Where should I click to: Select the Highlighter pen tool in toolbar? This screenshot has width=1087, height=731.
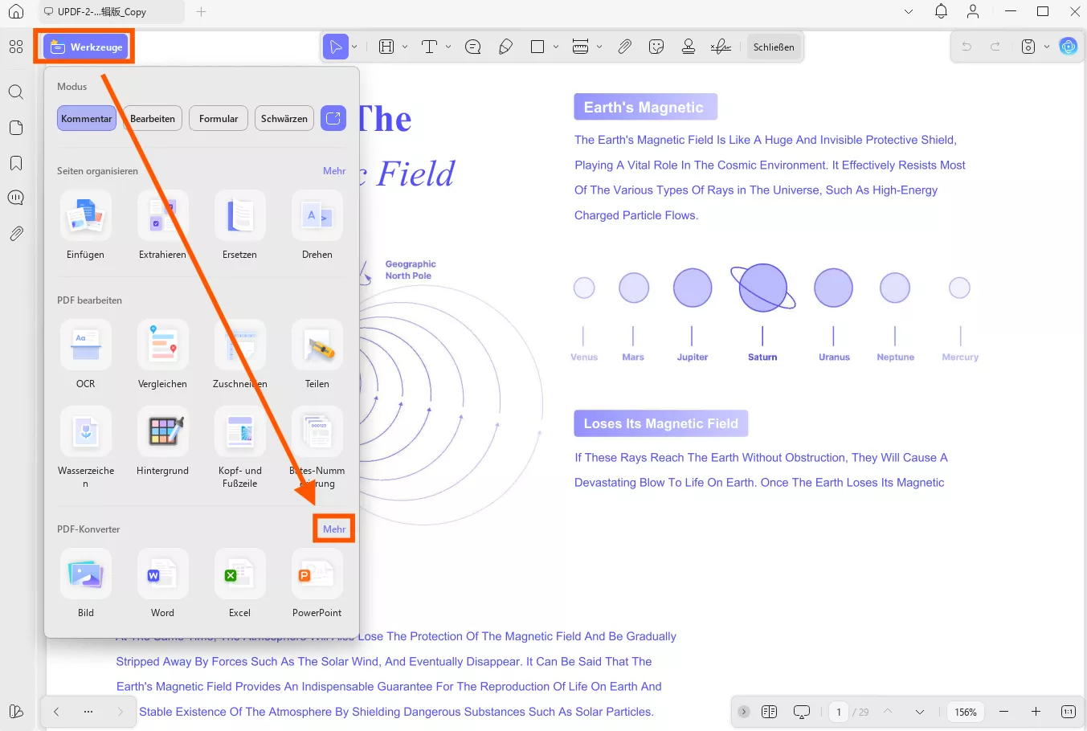pos(505,47)
